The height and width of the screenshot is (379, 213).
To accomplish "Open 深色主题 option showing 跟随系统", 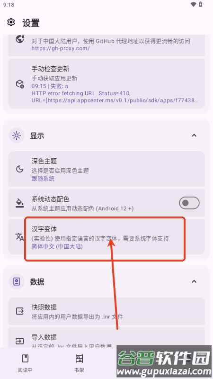I will [x=106, y=169].
